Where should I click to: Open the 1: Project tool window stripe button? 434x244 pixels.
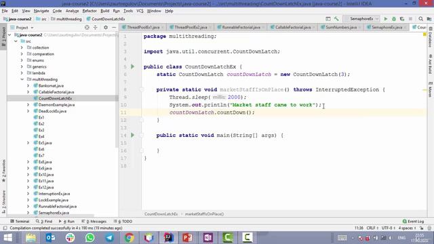pos(3,37)
